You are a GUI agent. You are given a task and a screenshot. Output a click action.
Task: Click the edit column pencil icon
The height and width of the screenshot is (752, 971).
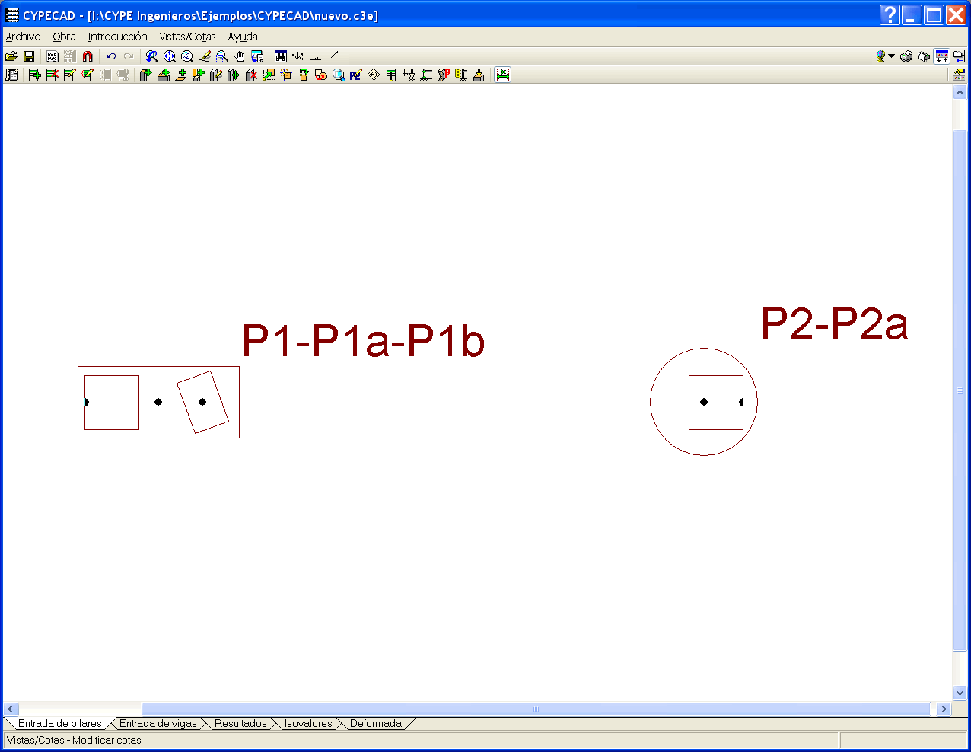[215, 75]
